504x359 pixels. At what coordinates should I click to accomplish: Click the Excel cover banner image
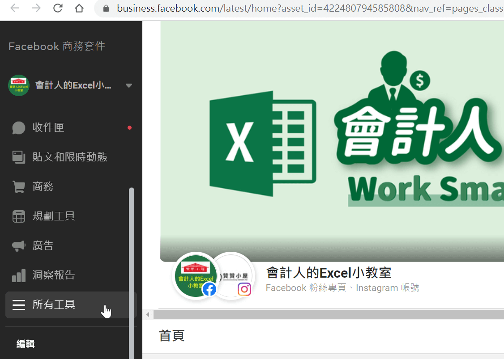(x=332, y=141)
